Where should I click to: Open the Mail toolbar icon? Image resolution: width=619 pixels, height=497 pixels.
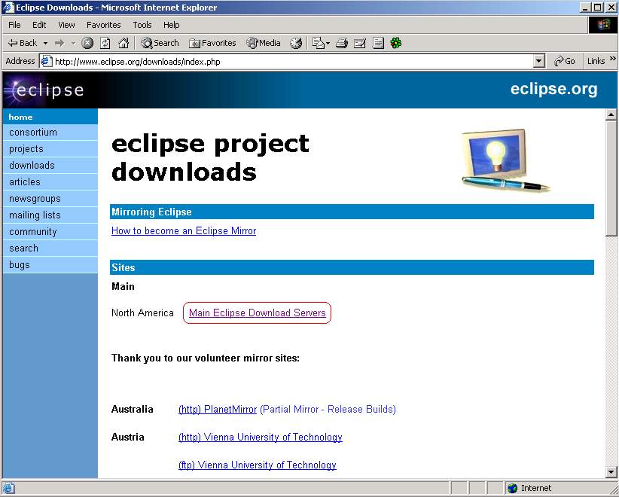point(318,43)
